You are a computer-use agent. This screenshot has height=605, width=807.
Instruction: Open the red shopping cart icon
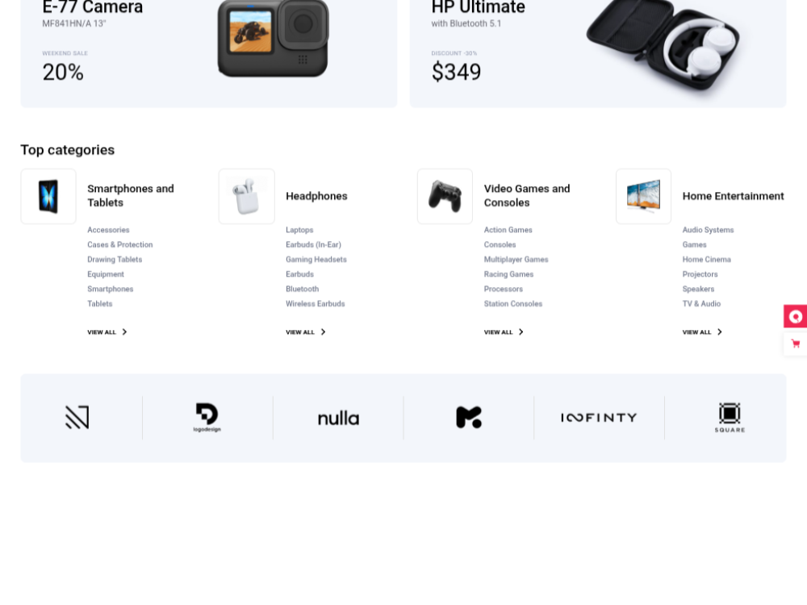point(796,344)
